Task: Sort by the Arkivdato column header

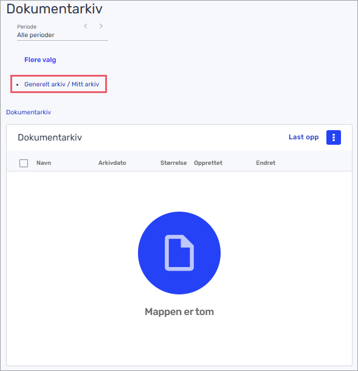Action: 112,163
